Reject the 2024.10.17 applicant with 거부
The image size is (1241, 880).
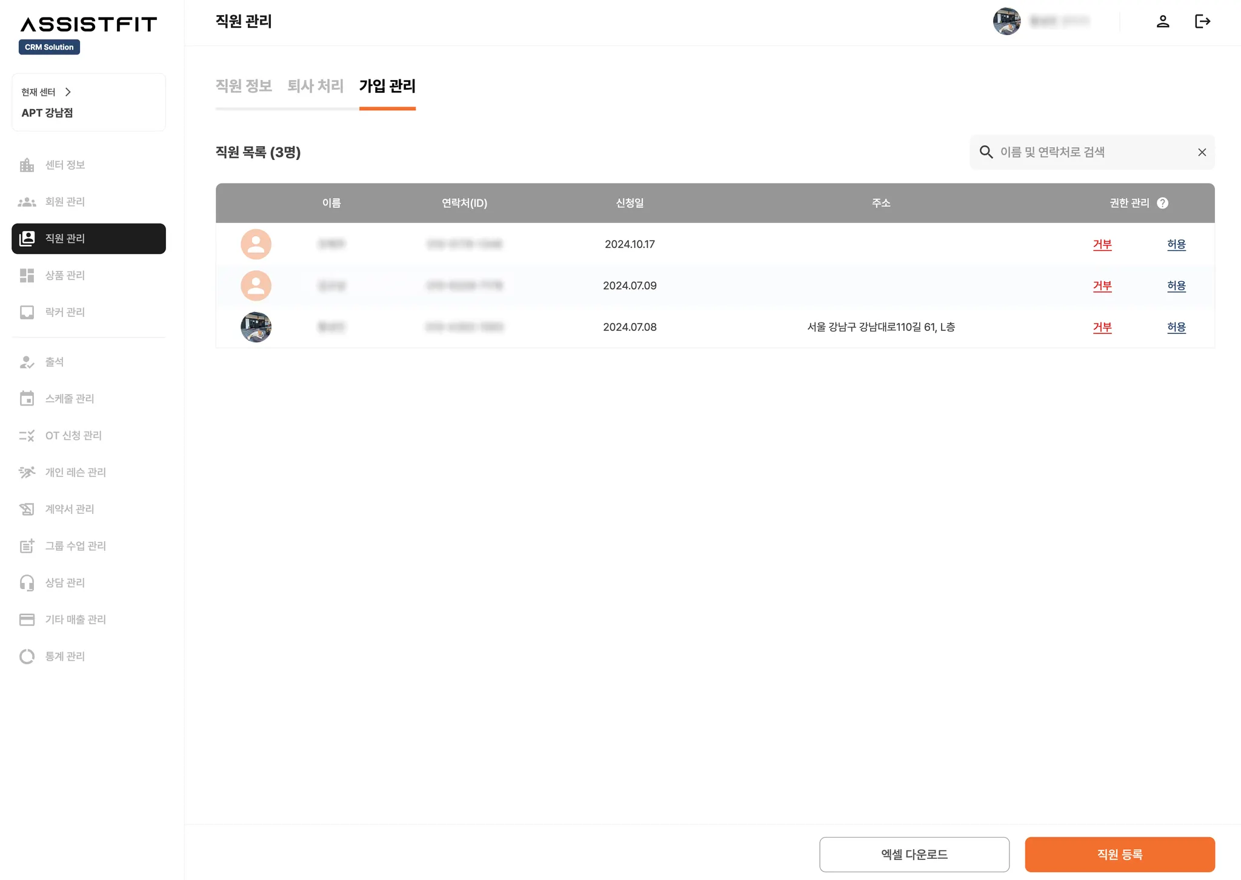[1102, 244]
